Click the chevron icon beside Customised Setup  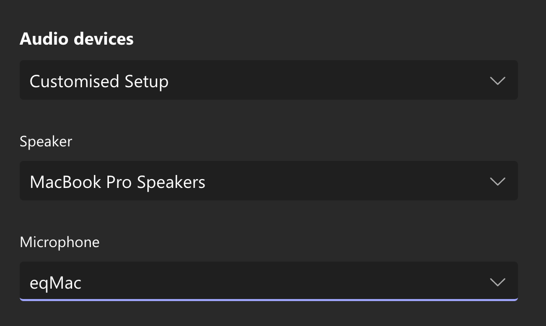497,81
